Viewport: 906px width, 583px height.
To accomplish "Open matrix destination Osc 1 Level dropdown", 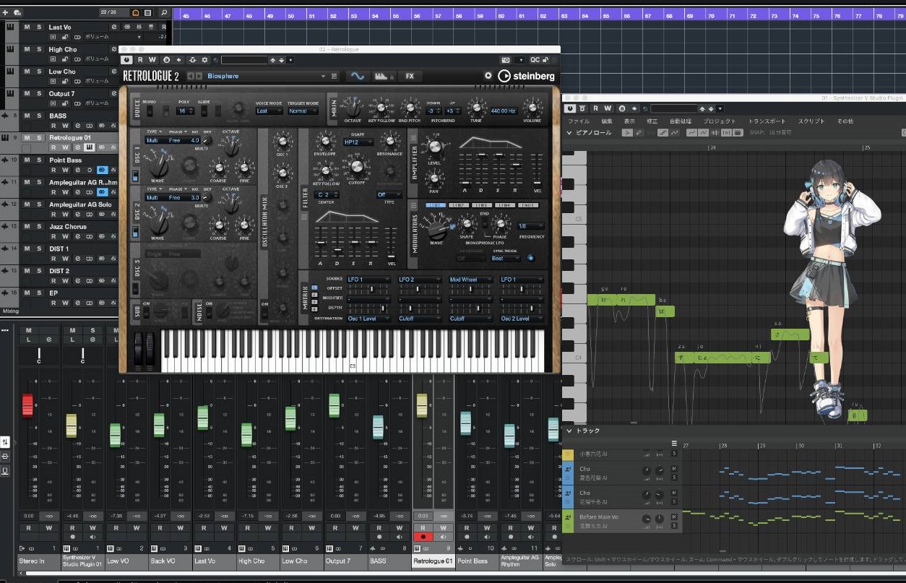I will point(369,319).
